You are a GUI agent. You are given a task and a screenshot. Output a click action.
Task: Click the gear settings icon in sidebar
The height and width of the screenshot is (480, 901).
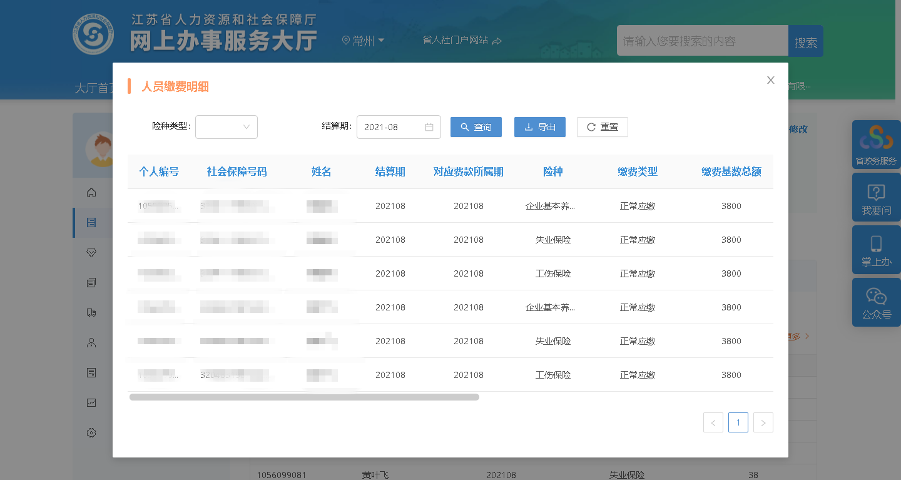tap(91, 432)
